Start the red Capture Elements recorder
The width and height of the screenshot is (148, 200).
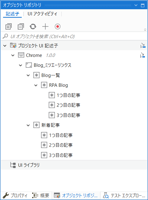pyautogui.click(x=58, y=26)
